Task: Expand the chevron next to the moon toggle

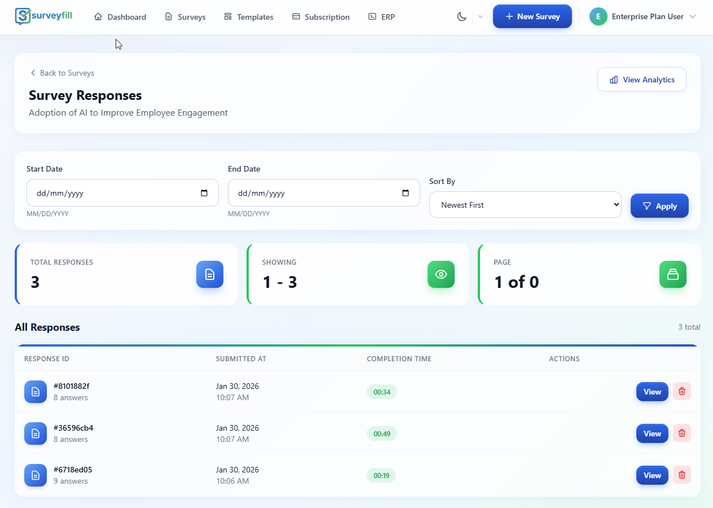Action: [481, 17]
